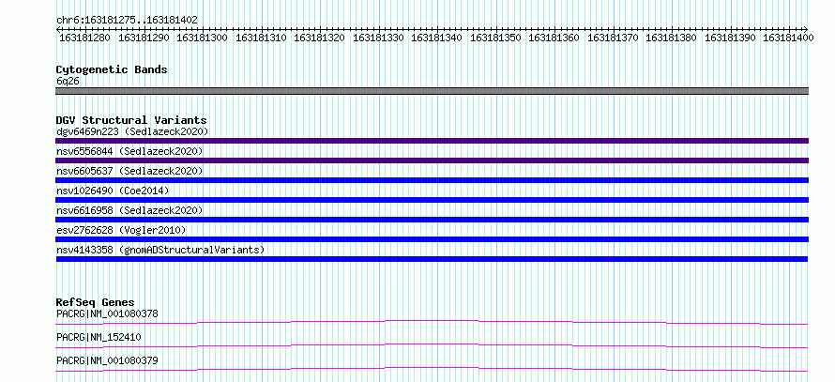Image resolution: width=835 pixels, height=382 pixels.
Task: Click ruler position 163181390
Action: tap(730, 38)
